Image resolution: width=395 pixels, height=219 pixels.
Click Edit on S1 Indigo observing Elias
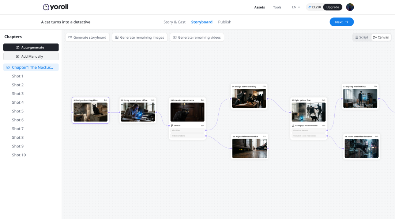point(106,100)
